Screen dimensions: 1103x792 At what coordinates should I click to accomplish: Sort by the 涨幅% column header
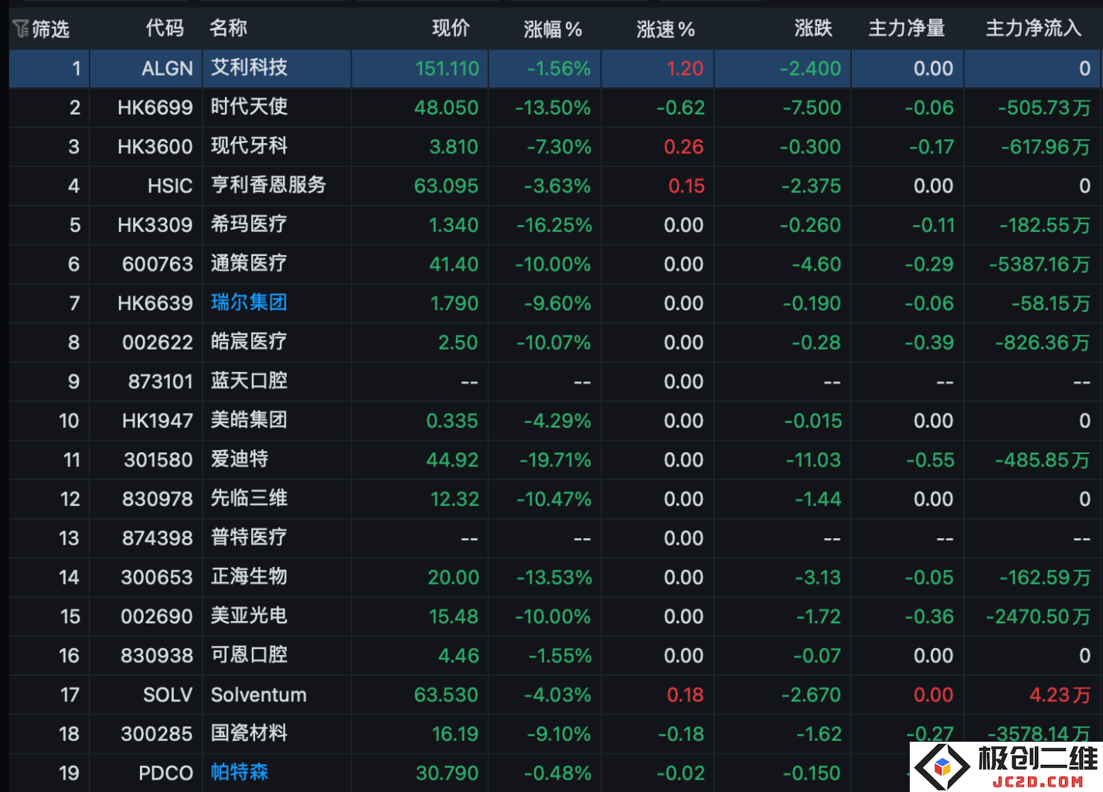(553, 29)
